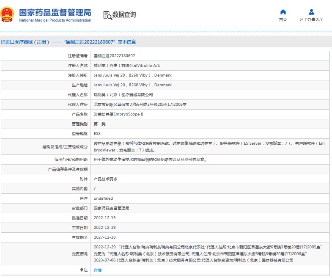Select the 审批部门 value 国家药品监督管理局
The width and height of the screenshot is (332, 278).
pyautogui.click(x=111, y=208)
